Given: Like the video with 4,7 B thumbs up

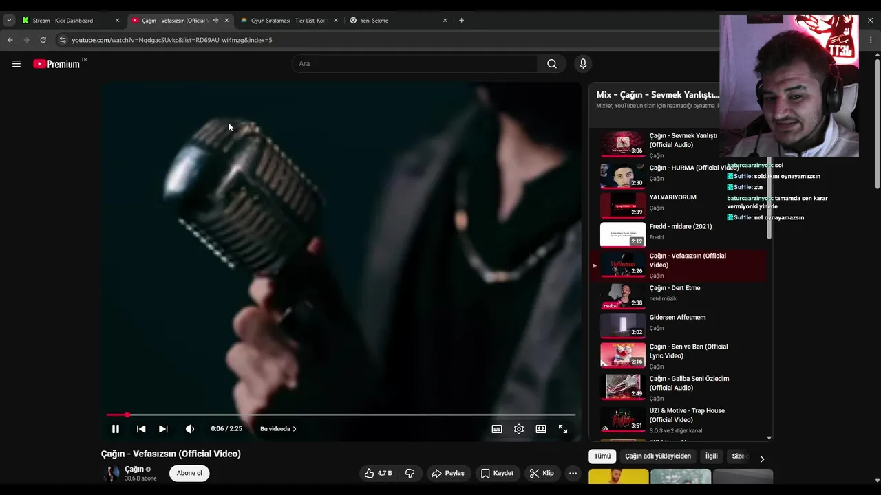Looking at the screenshot, I should [378, 473].
